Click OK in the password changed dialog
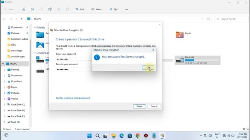The width and height of the screenshot is (250, 140). 148,67
